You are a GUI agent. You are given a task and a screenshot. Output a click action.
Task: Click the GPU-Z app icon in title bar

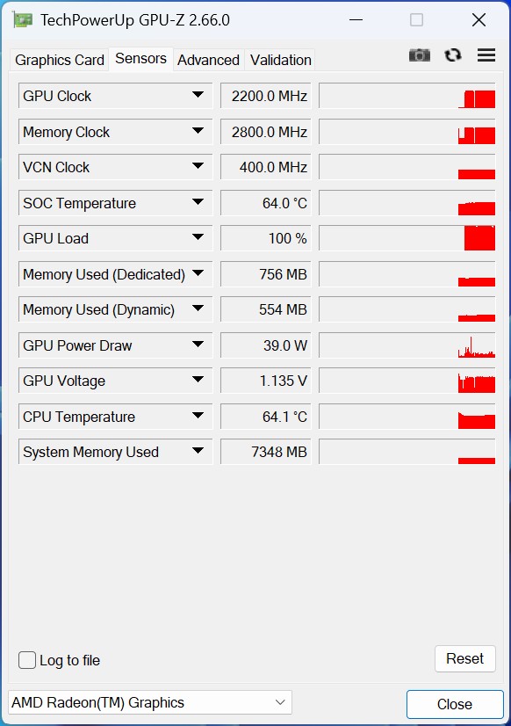(23, 20)
